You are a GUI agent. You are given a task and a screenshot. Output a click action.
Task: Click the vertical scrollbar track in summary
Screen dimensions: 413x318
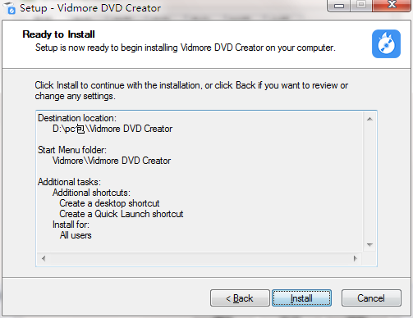(369, 182)
